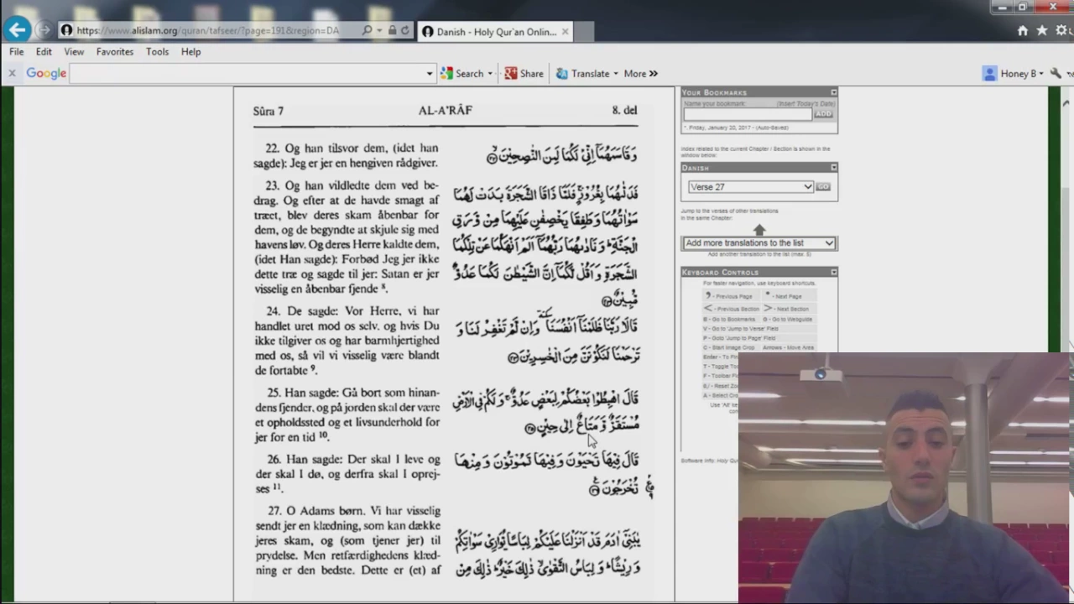
Task: Close the Danish Holy Qur'an tab
Action: 565,32
